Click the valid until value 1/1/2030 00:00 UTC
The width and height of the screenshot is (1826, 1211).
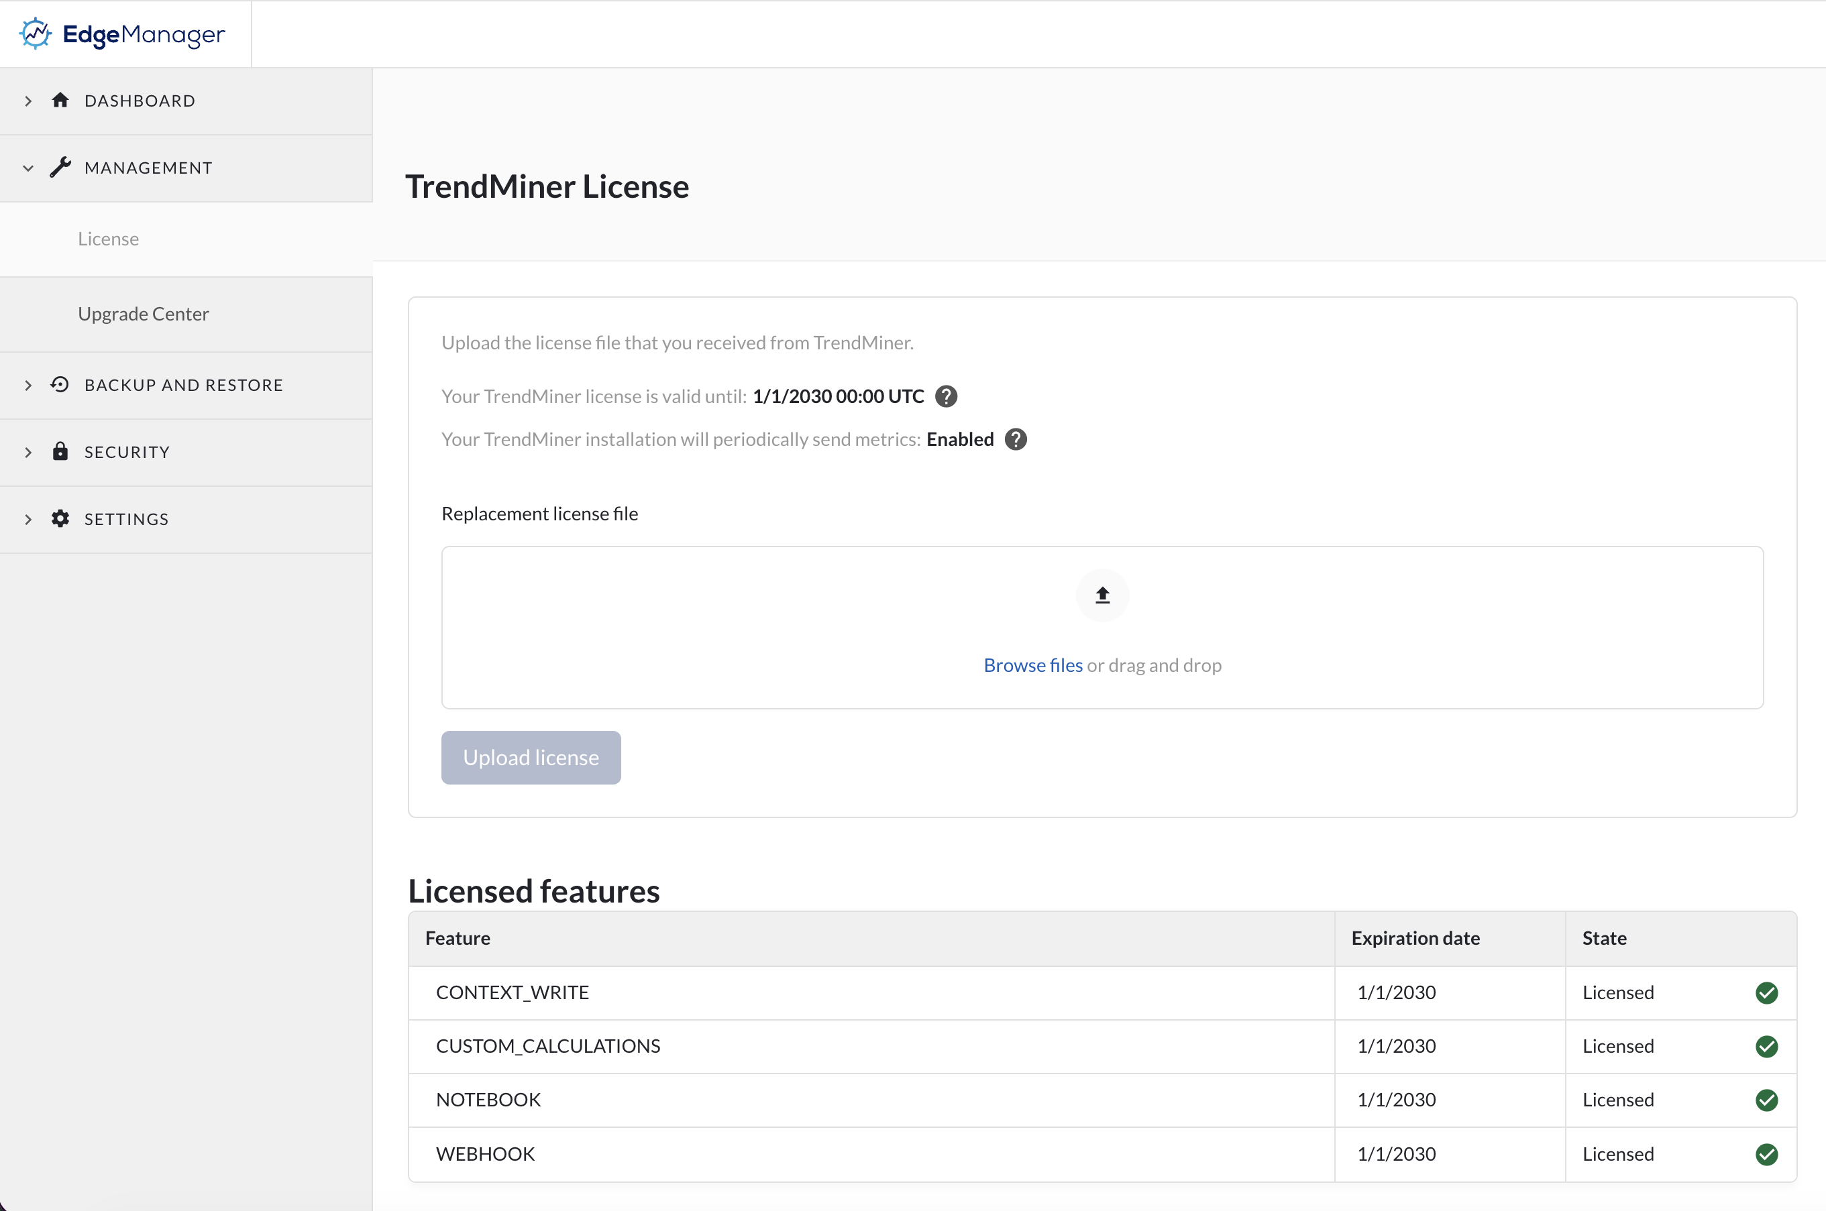(838, 396)
